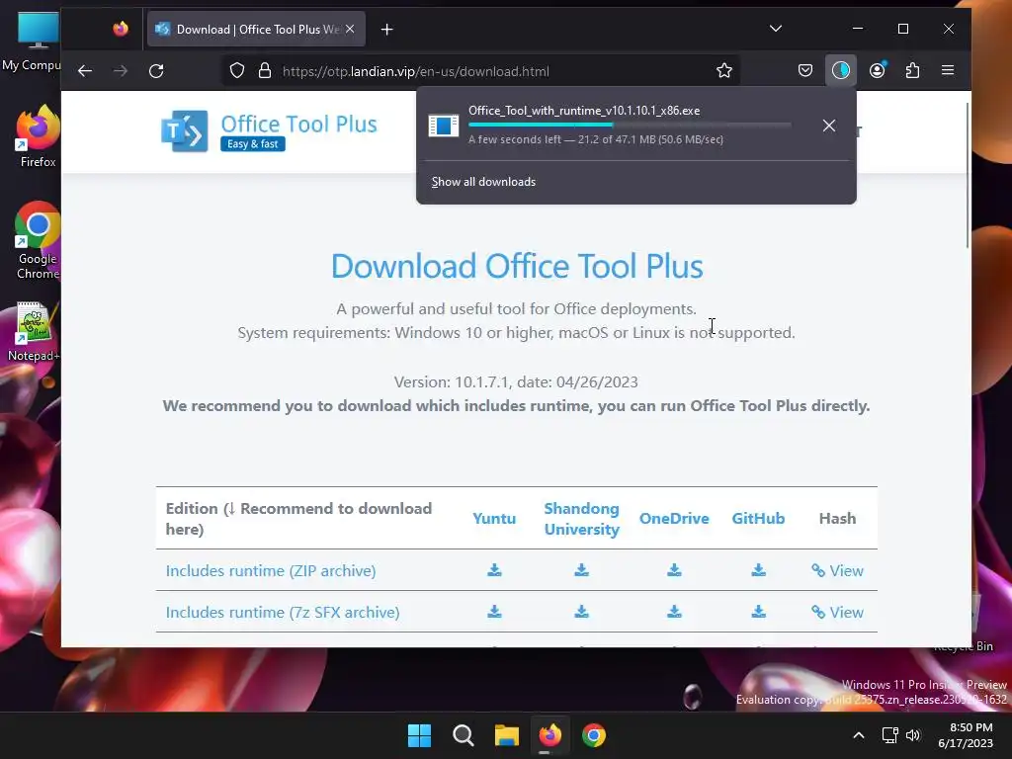
Task: Open the Firefox hamburger application menu
Action: point(948,70)
